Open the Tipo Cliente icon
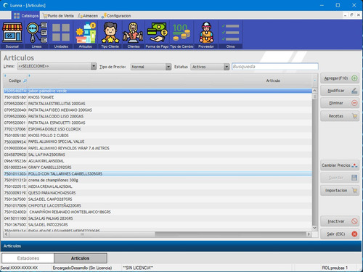 pos(110,35)
